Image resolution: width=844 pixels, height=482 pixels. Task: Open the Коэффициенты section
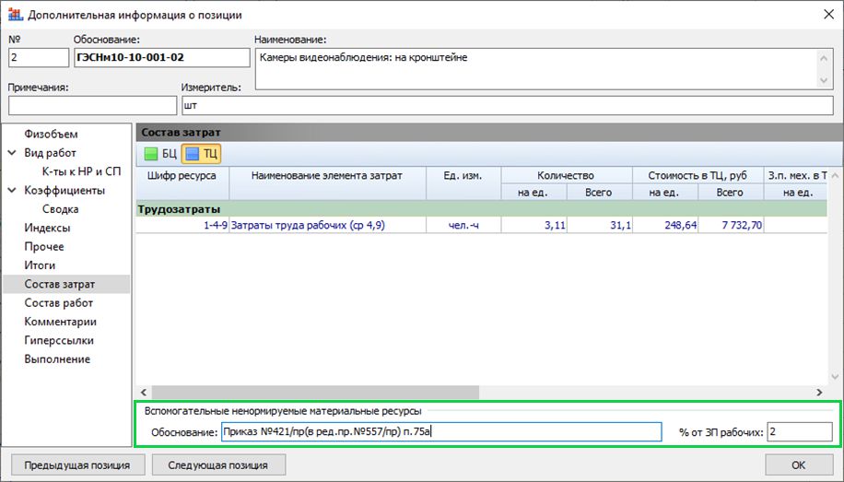click(64, 190)
